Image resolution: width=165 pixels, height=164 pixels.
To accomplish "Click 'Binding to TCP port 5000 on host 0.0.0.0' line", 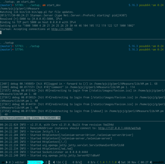I will 38,22.
